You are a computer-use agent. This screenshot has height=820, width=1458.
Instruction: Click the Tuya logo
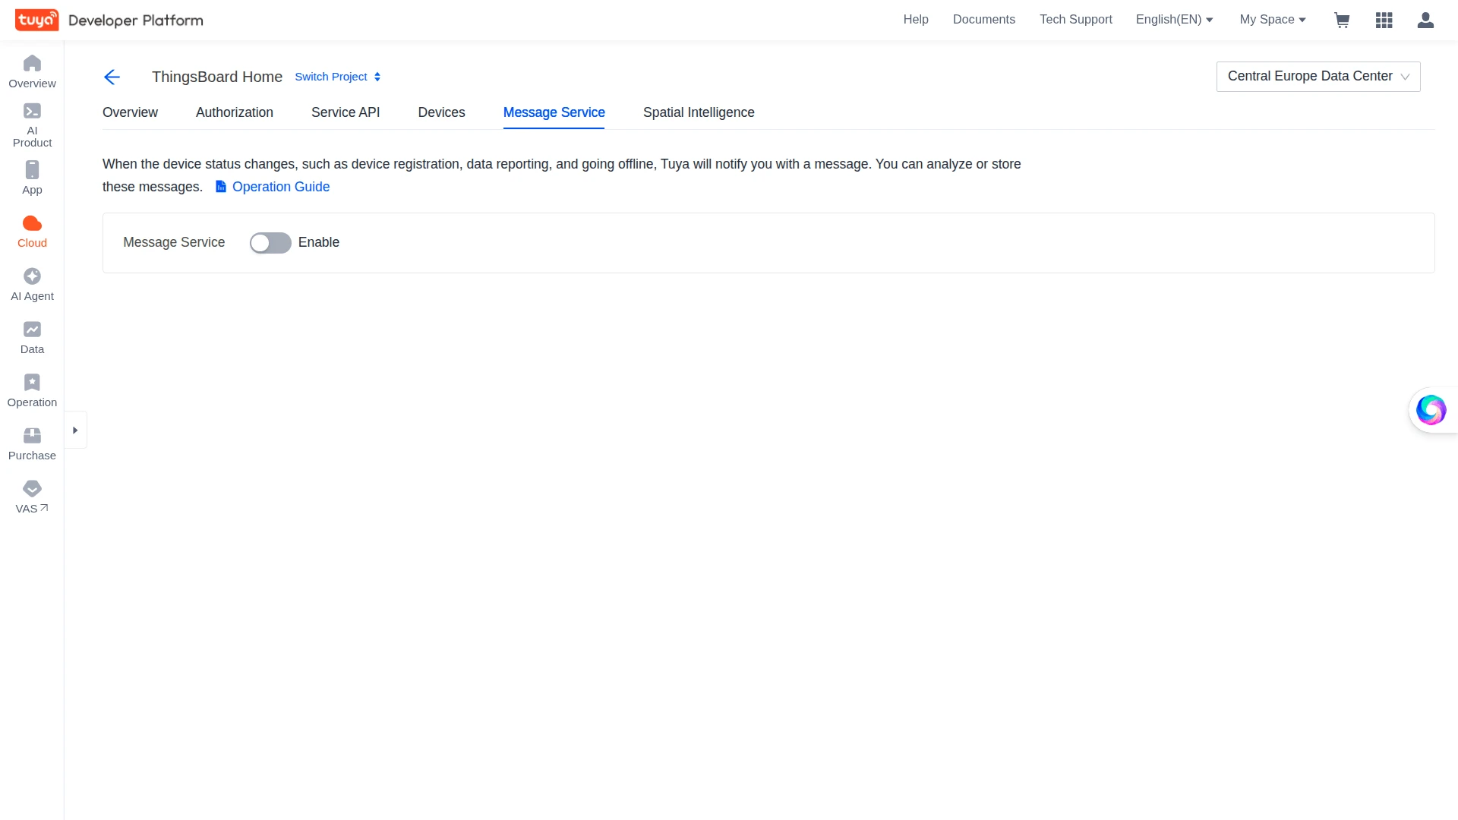[36, 20]
